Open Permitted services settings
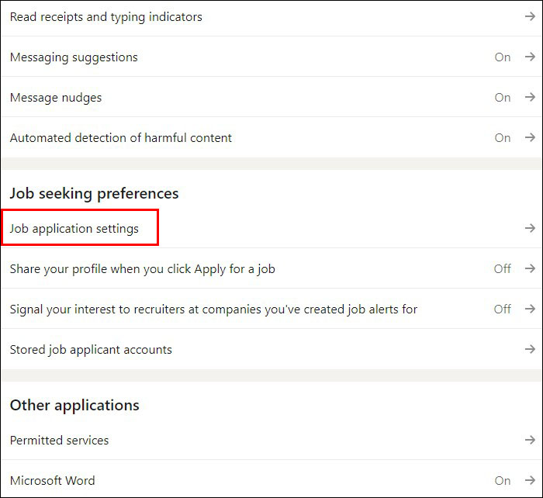This screenshot has height=498, width=543. 59,441
